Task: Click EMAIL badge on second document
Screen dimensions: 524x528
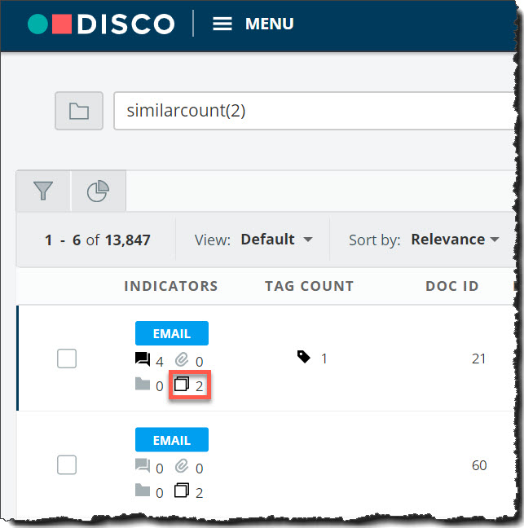Action: tap(171, 440)
